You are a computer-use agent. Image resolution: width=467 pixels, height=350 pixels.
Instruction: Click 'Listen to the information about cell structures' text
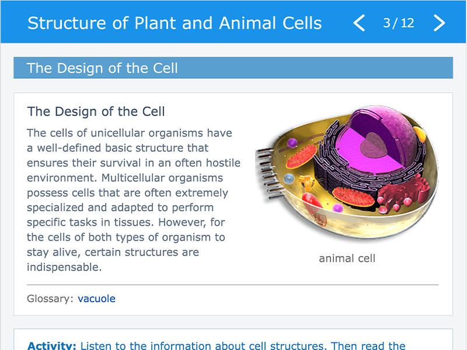tap(202, 345)
